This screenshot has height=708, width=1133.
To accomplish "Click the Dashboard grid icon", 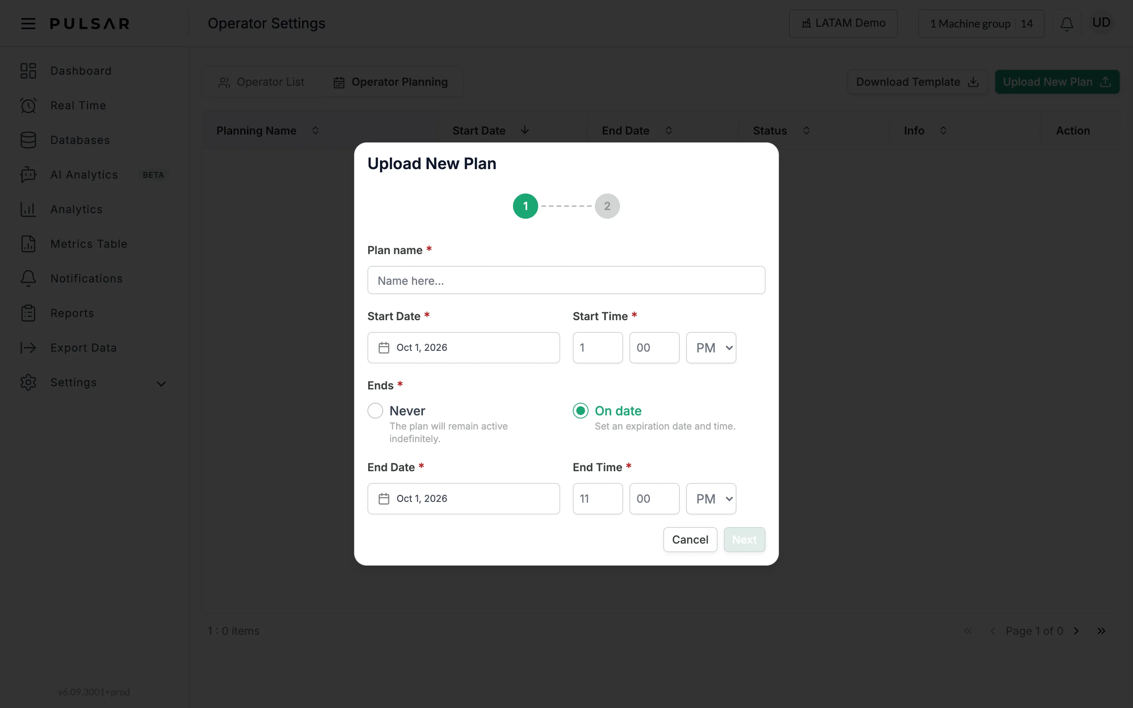I will [x=28, y=71].
